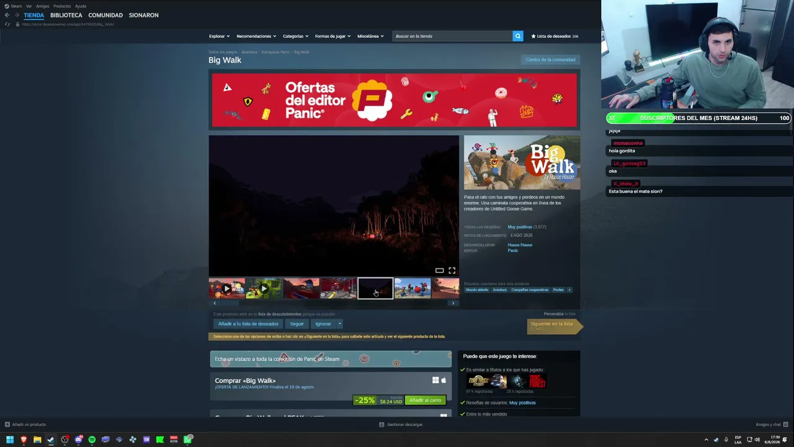Open the Amigos menu

click(43, 6)
